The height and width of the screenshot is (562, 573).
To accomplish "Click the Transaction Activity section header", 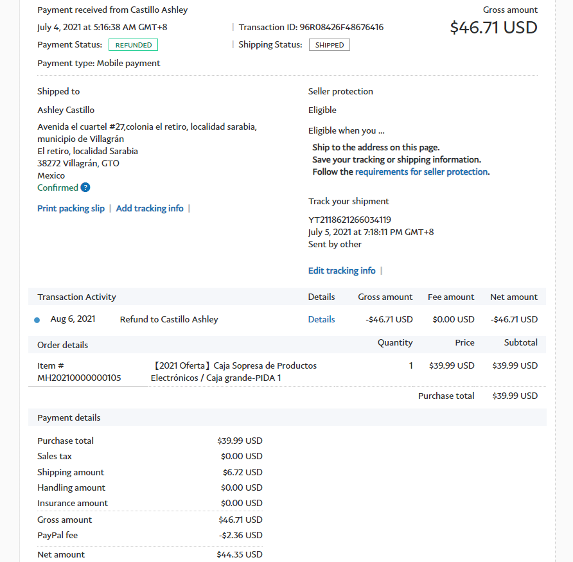I will pos(77,297).
